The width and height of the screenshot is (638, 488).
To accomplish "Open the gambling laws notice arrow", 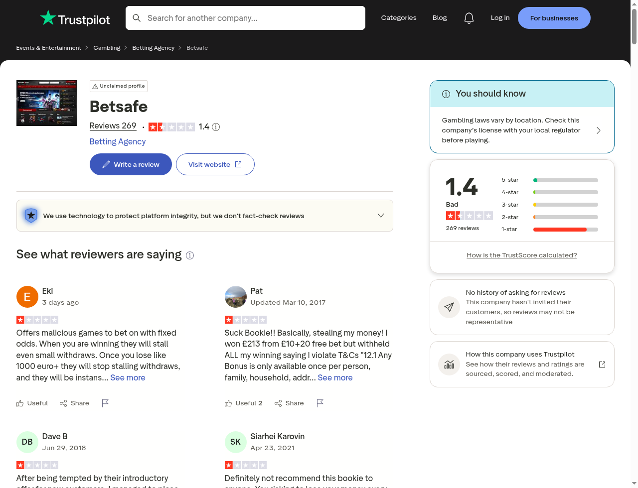I will pyautogui.click(x=599, y=130).
